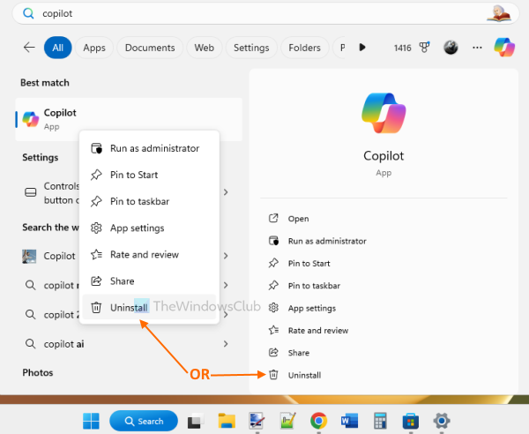
Task: Open the Controls settings result
Action: click(x=52, y=193)
